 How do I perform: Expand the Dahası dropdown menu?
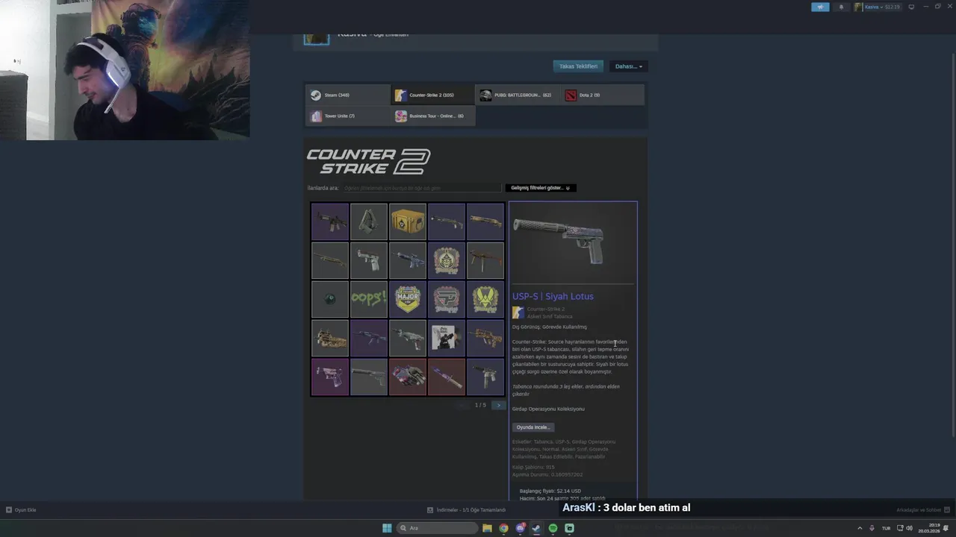[629, 66]
